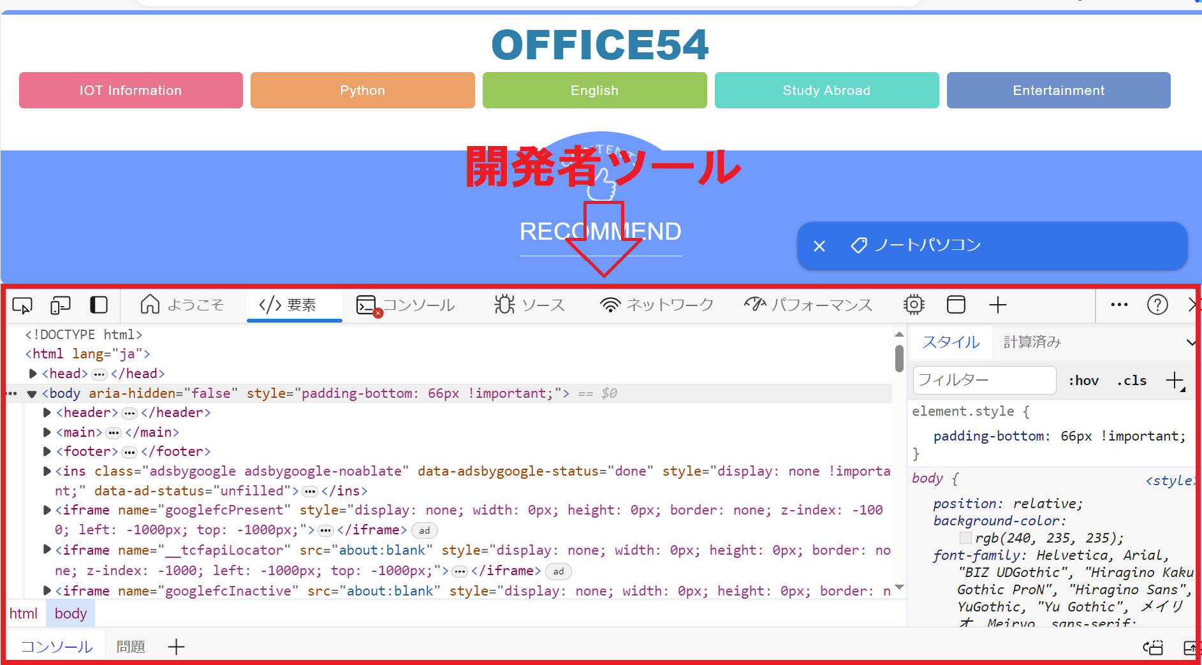Screen dimensions: 1202x665
Task: Expand the footer element node
Action: pyautogui.click(x=47, y=452)
